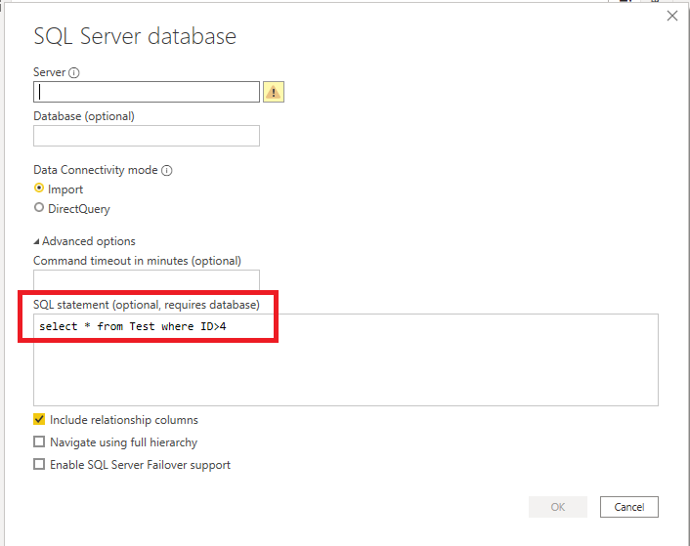Click the 'Data Connectivity mode' label
Viewport: 690px width, 546px height.
96,170
